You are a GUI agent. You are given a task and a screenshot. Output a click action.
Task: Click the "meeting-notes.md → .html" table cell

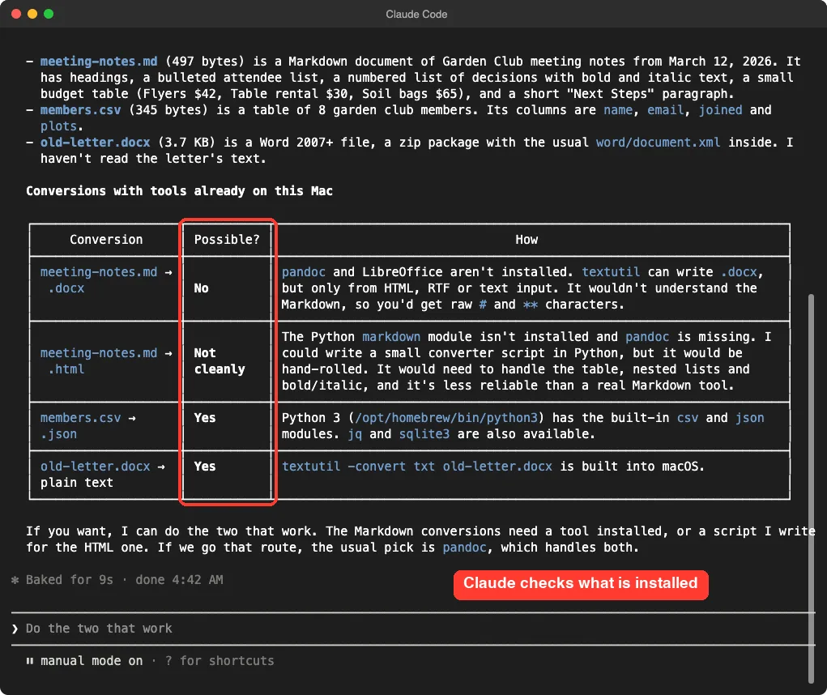(x=106, y=361)
